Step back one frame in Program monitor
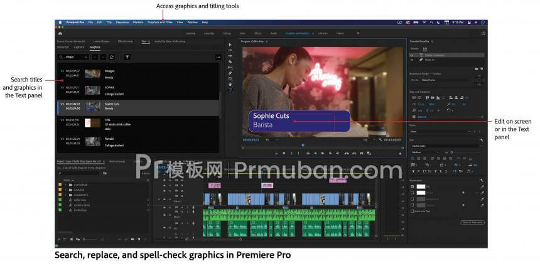Screen dimensions: 540x271 [315, 153]
